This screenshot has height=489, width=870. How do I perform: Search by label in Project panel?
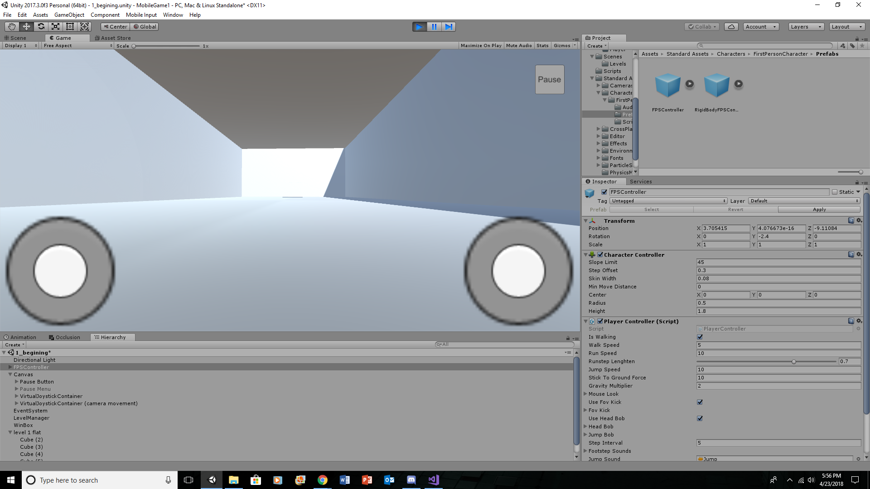(x=852, y=46)
